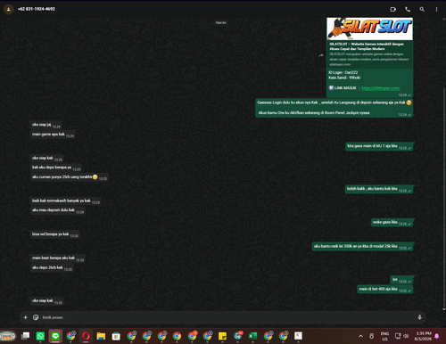The width and height of the screenshot is (446, 344).
Task: Open network and volume quick settings
Action: pos(401,336)
